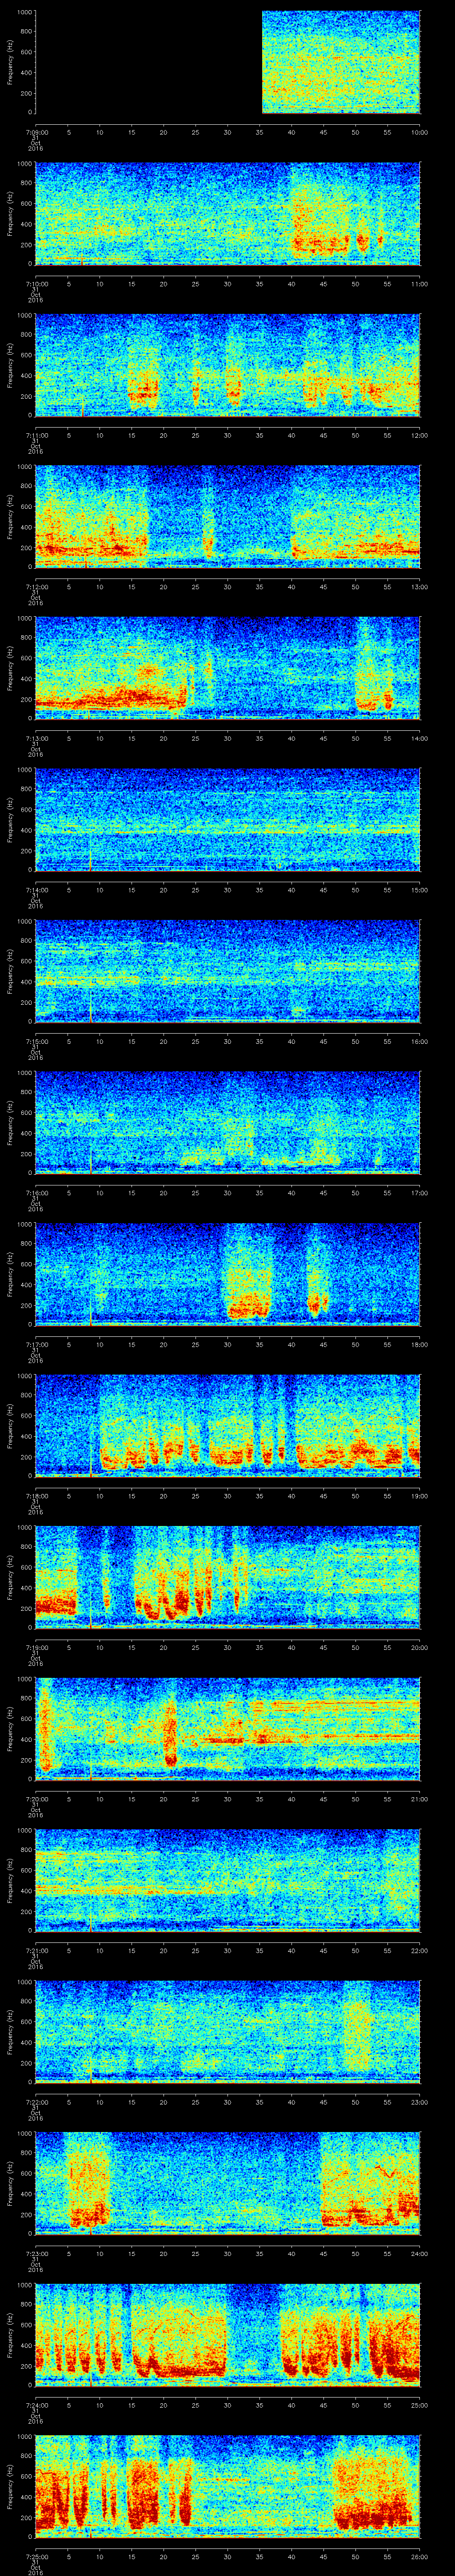The width and height of the screenshot is (455, 2576).
Task: Open the spectrogram panel starting at 7:11:00
Action: click(228, 365)
